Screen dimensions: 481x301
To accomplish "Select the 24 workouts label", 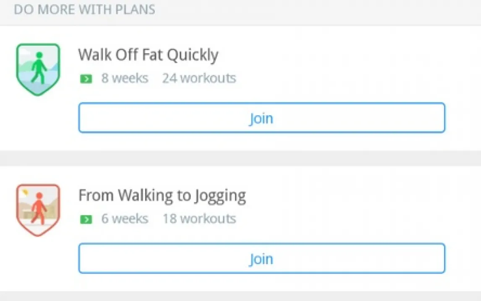I will (199, 78).
